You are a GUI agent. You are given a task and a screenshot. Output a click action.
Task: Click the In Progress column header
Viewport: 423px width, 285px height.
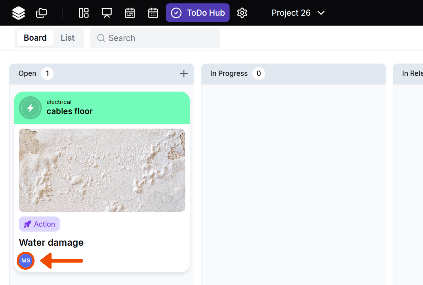click(294, 74)
